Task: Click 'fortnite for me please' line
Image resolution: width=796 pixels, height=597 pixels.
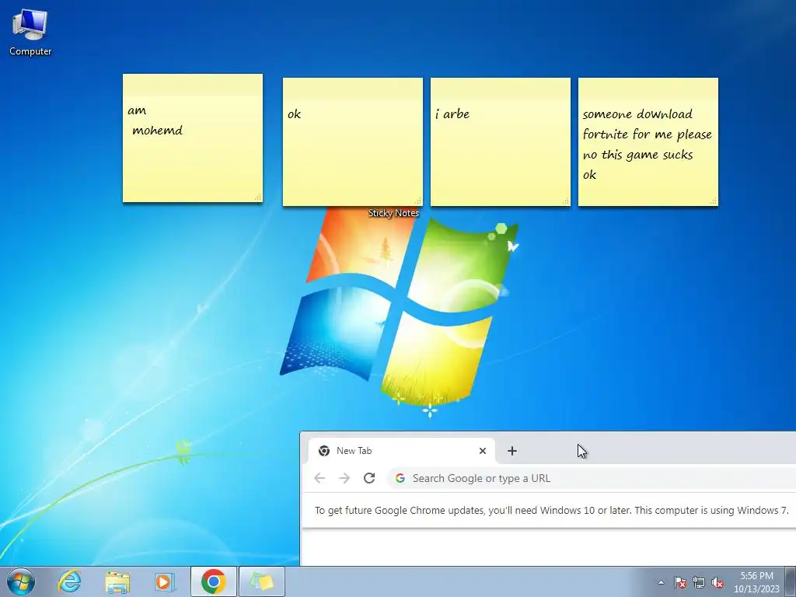Action: click(648, 134)
